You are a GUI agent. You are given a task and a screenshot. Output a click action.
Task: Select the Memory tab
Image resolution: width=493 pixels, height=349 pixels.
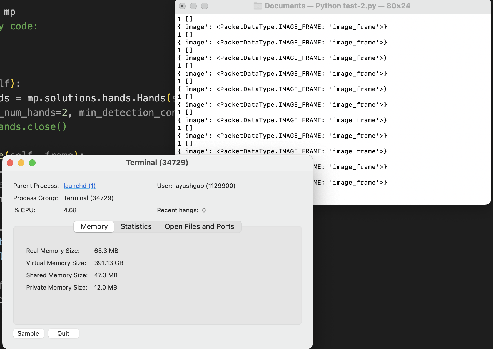[94, 226]
